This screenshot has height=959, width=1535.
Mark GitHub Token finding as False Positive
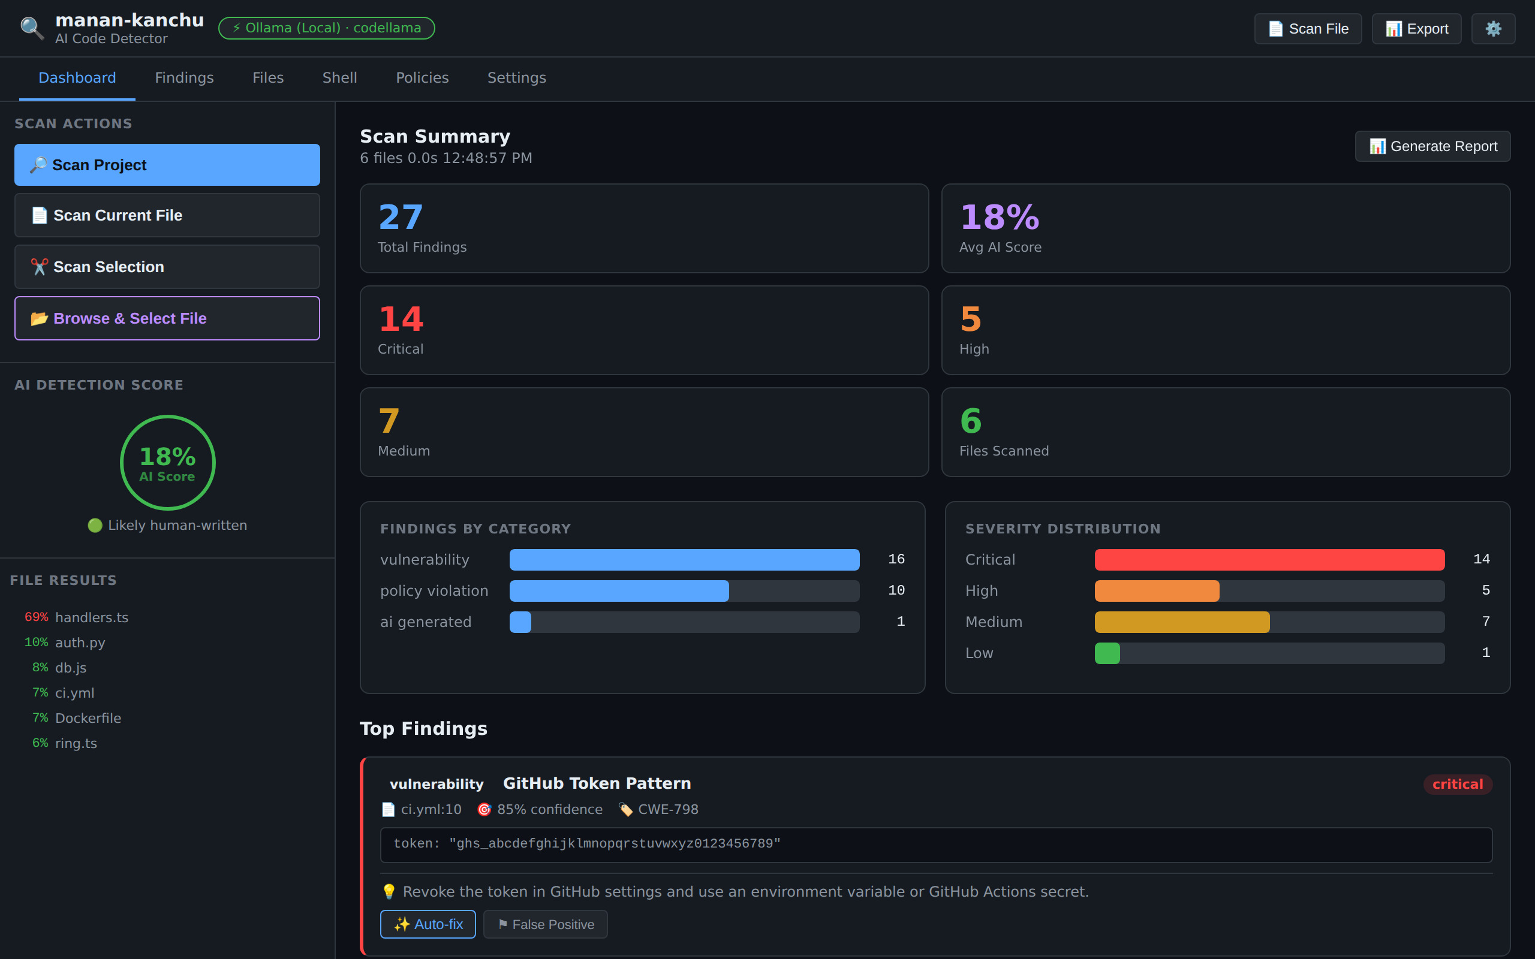pos(546,924)
